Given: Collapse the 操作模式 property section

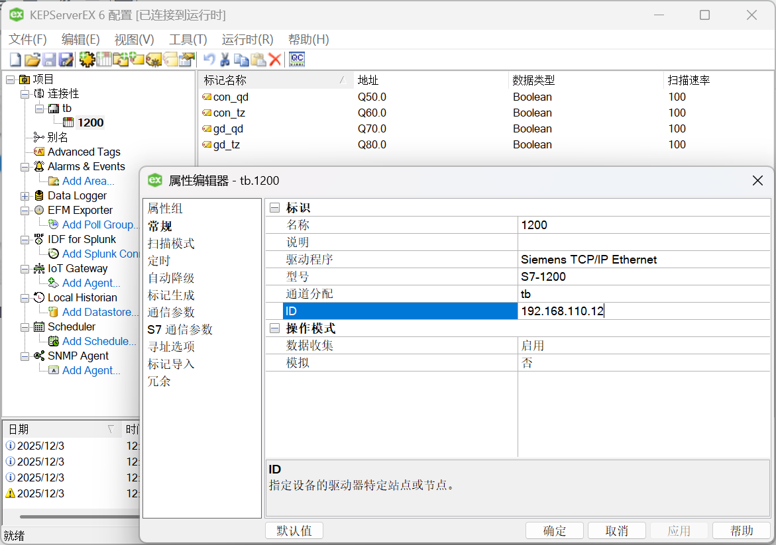Looking at the screenshot, I should click(x=274, y=328).
